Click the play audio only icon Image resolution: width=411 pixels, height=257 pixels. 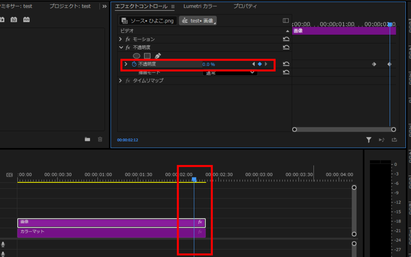click(381, 139)
